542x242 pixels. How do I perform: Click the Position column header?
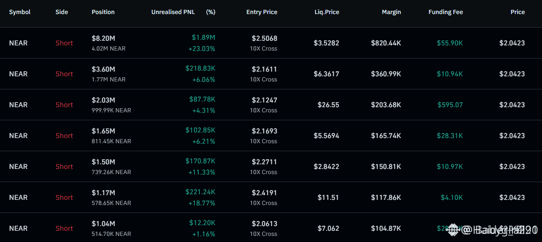[103, 12]
